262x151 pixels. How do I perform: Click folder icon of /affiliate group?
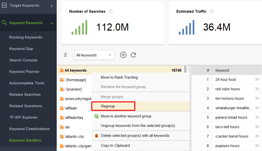(62, 108)
